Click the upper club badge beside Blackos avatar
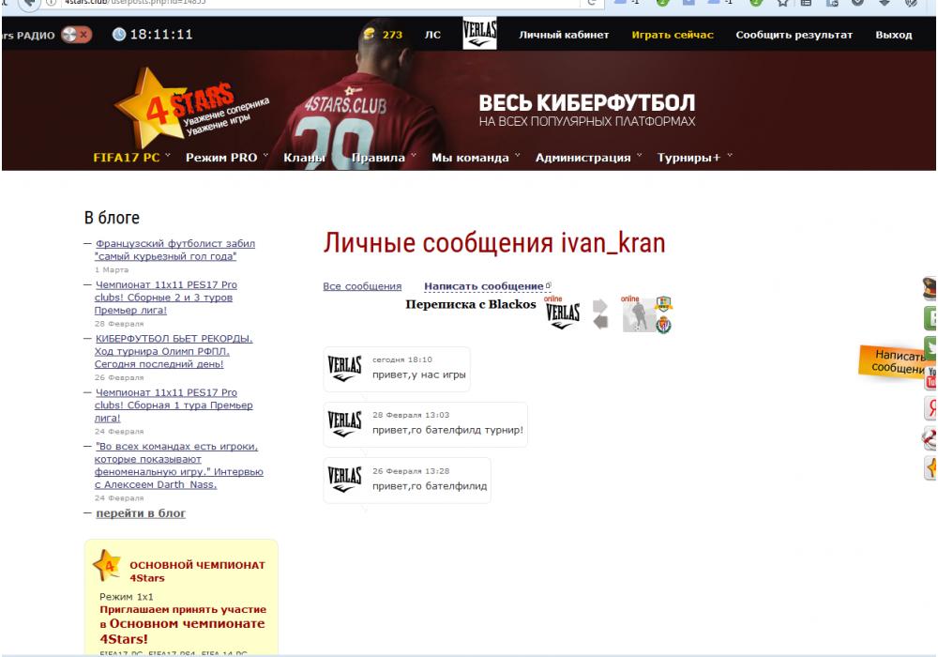This screenshot has height=657, width=938. [x=663, y=304]
